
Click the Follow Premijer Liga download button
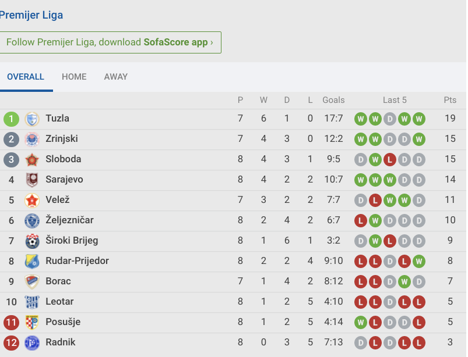coord(110,42)
